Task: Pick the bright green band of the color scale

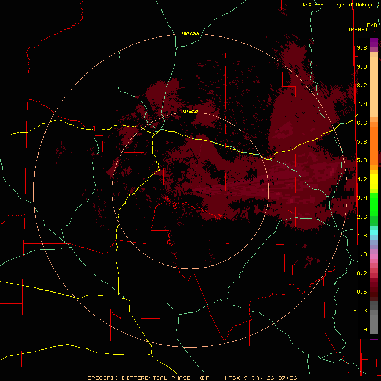Action: [374, 204]
